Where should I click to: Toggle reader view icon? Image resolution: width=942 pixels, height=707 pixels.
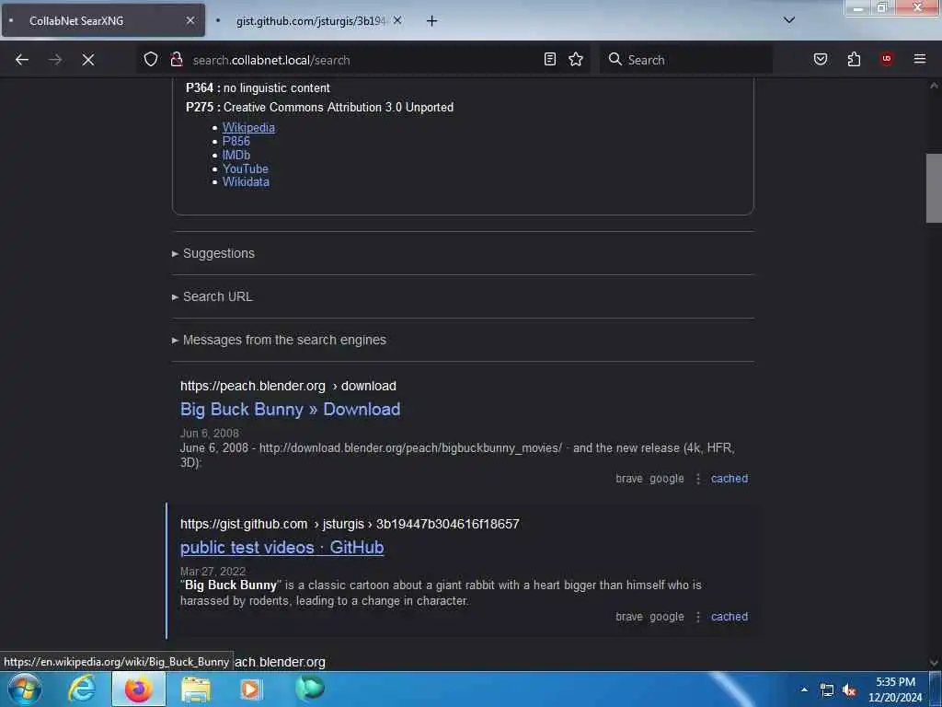point(550,59)
